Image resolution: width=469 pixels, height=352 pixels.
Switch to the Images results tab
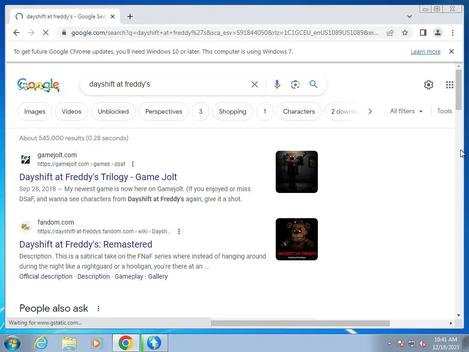[x=35, y=111]
